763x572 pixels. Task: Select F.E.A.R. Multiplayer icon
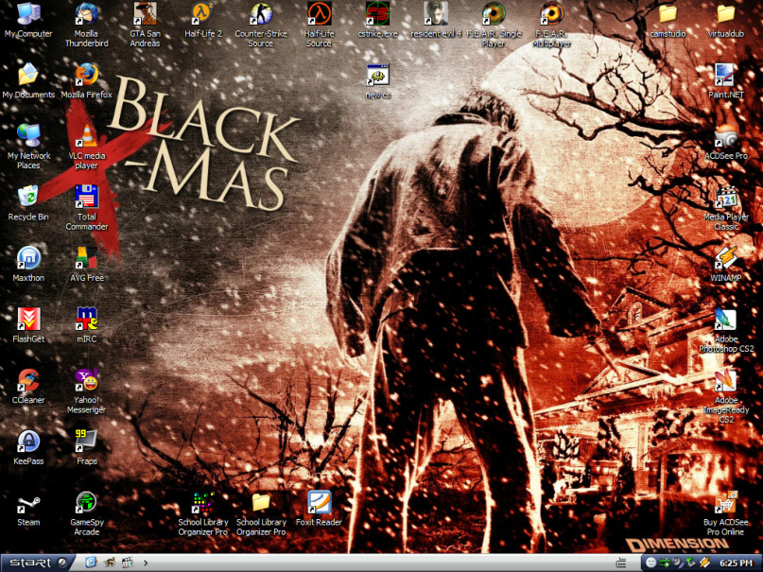(552, 25)
